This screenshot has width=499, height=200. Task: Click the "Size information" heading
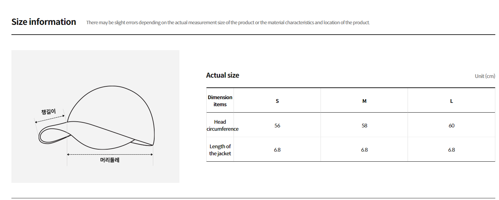click(x=44, y=22)
